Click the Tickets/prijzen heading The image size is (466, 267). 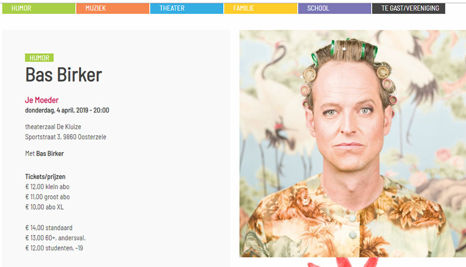click(45, 177)
